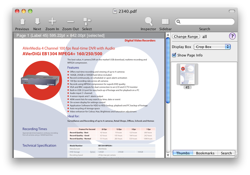Click 'Record Quality : Normal' table row
Viewport: 250px width, 175px height.
click(111, 139)
